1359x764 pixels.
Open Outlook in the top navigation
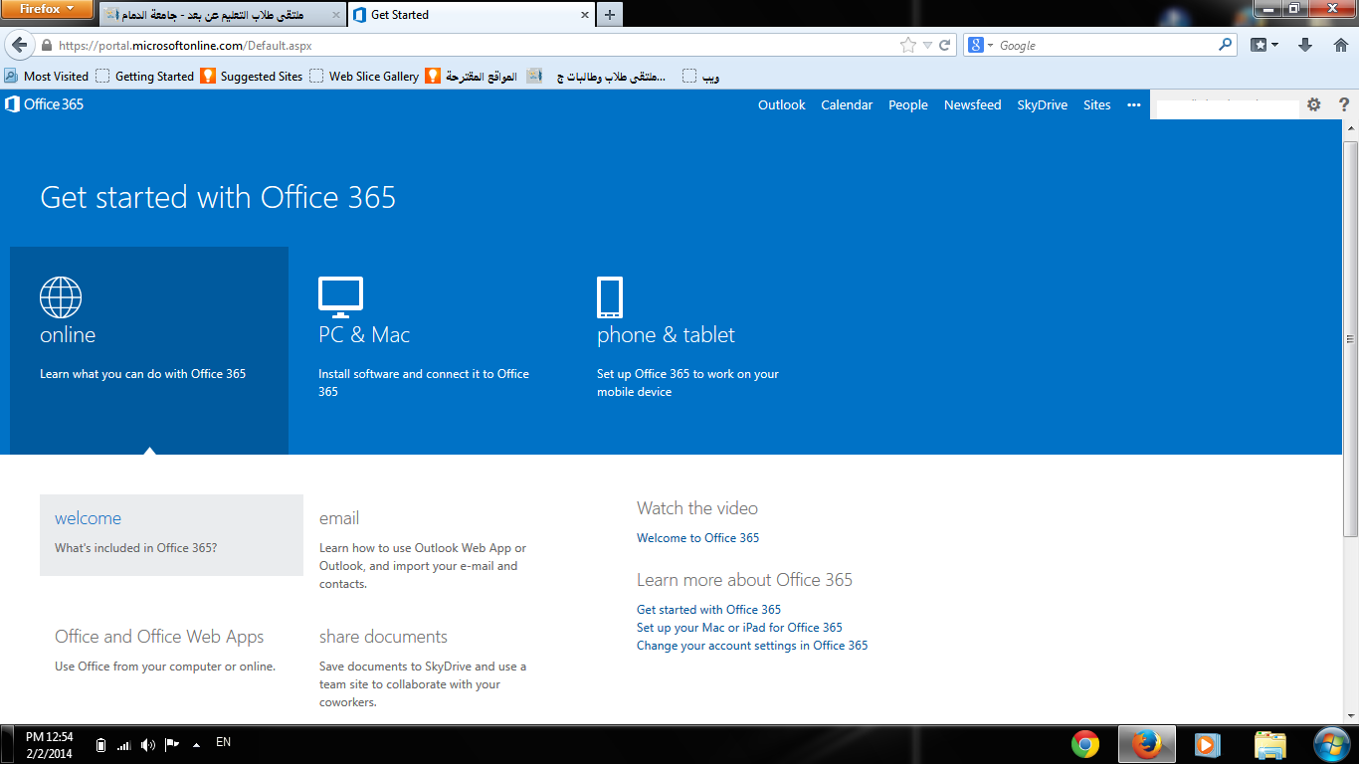pos(782,104)
